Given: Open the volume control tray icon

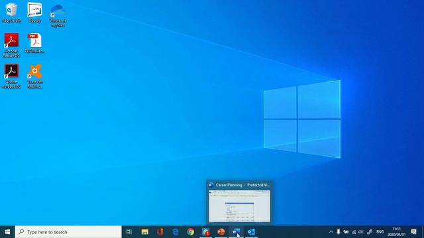Looking at the screenshot, I should [360, 232].
